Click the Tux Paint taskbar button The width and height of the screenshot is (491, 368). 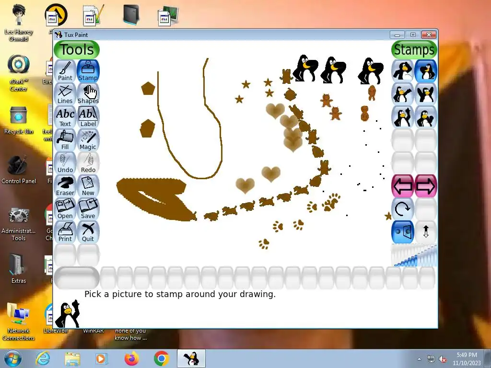click(191, 358)
